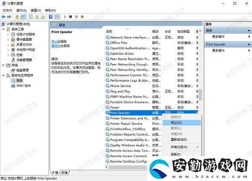Click the Export List toolbar icon
Viewport: 252px width, 181px height.
point(43,16)
